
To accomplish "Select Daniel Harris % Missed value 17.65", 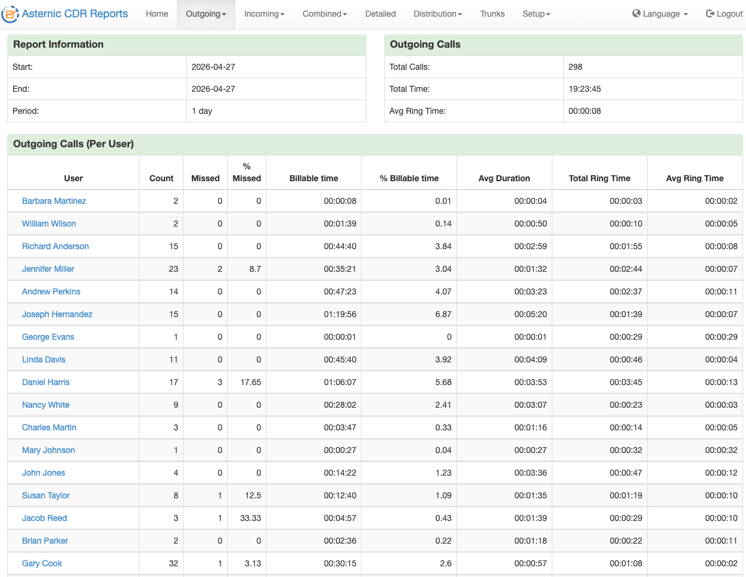I will 251,382.
